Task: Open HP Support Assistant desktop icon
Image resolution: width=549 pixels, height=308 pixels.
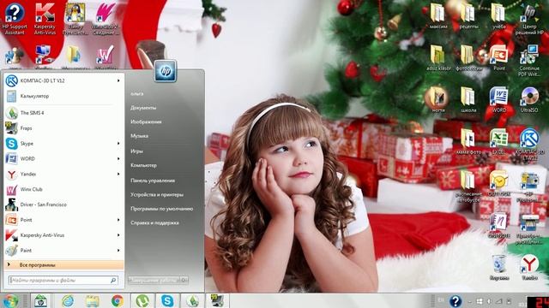Action: point(15,18)
